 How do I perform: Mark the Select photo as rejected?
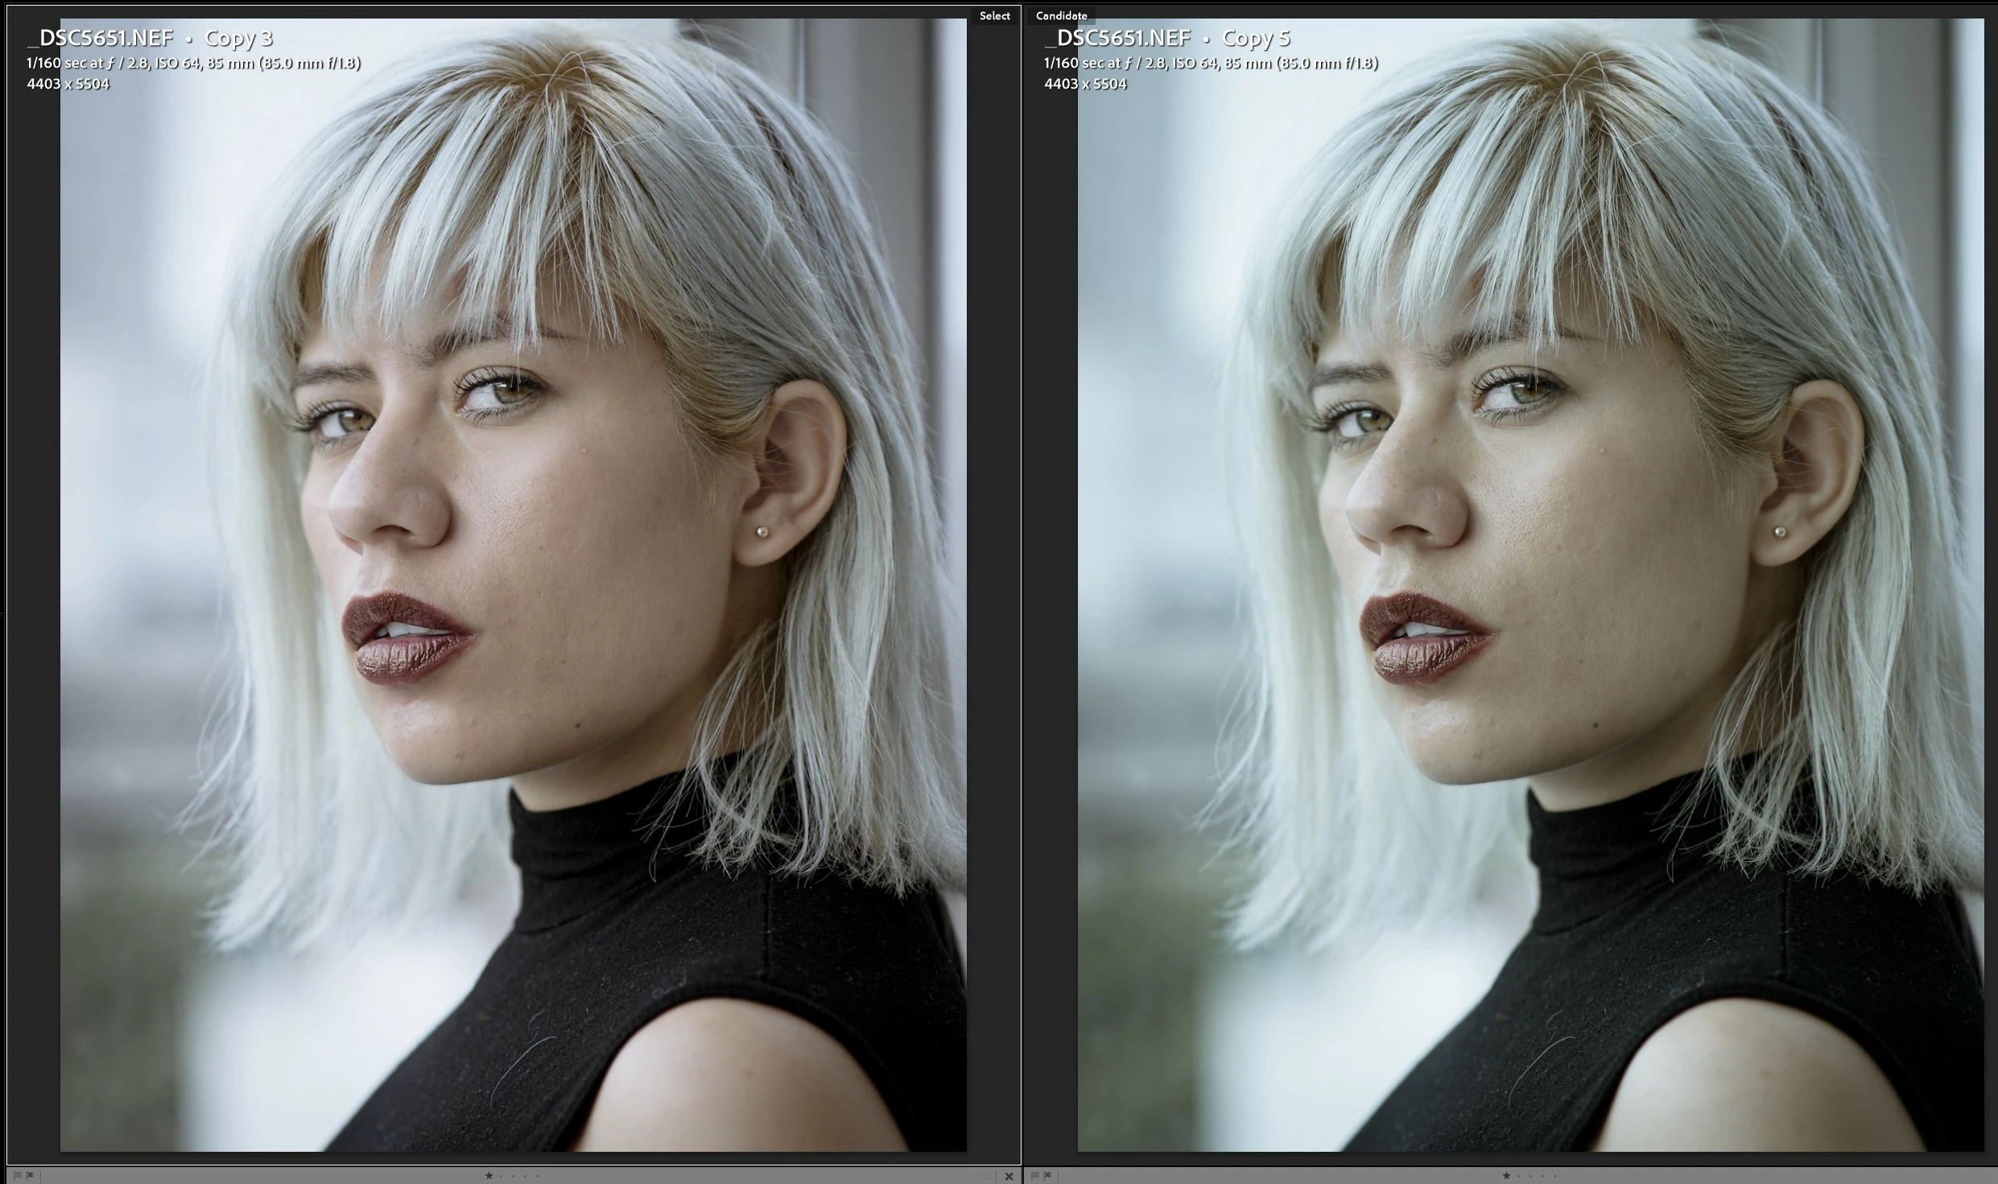[x=30, y=1175]
